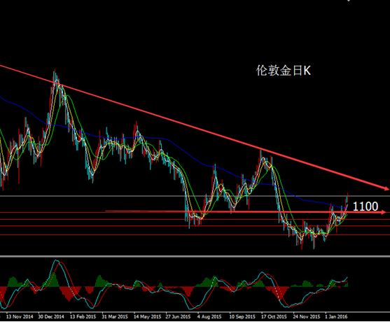Click the '4 Aug 2015' date axis label
This screenshot has height=322, width=390.
point(209,316)
